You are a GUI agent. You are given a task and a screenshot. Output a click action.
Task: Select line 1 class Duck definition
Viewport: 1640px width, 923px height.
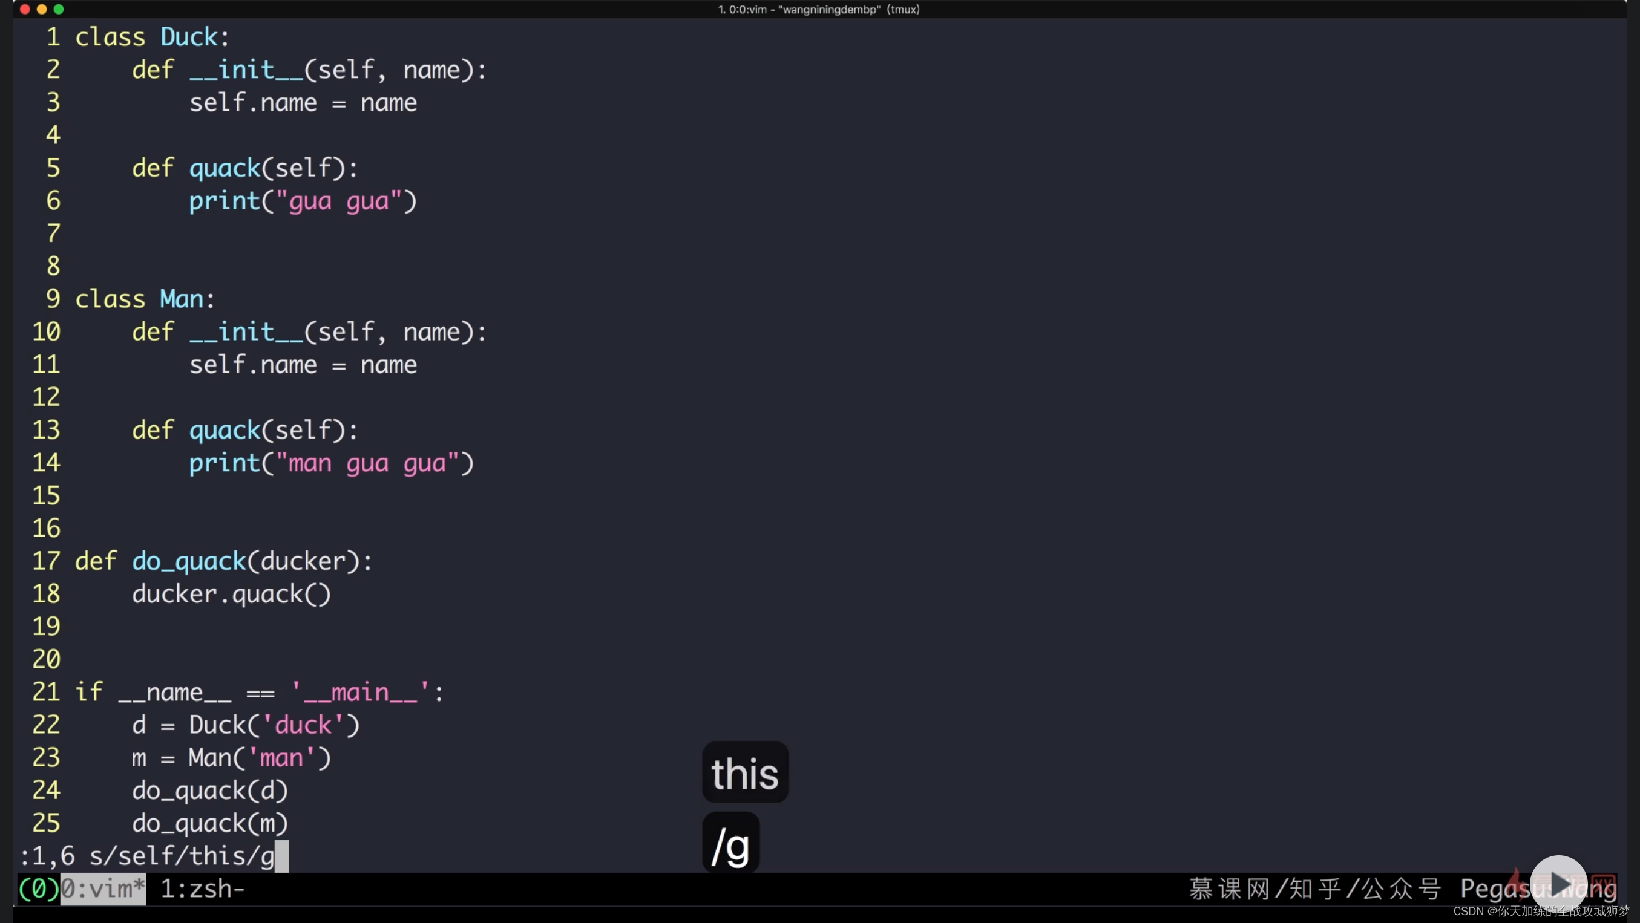[152, 36]
